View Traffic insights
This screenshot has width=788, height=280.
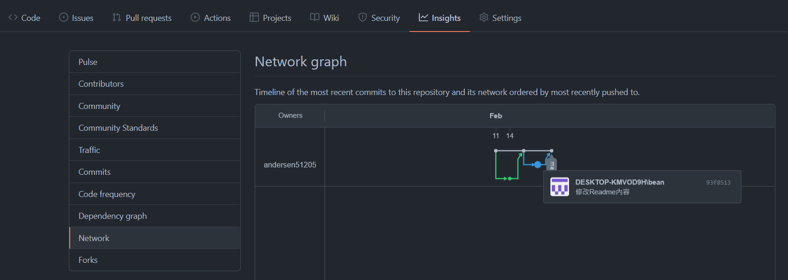155,150
